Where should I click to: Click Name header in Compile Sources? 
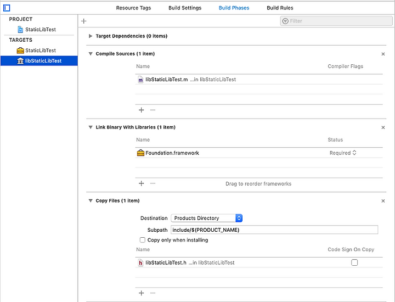coord(143,66)
